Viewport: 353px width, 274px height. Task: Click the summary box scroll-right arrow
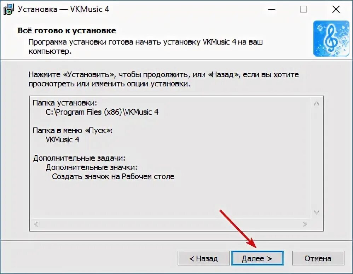tap(305, 224)
